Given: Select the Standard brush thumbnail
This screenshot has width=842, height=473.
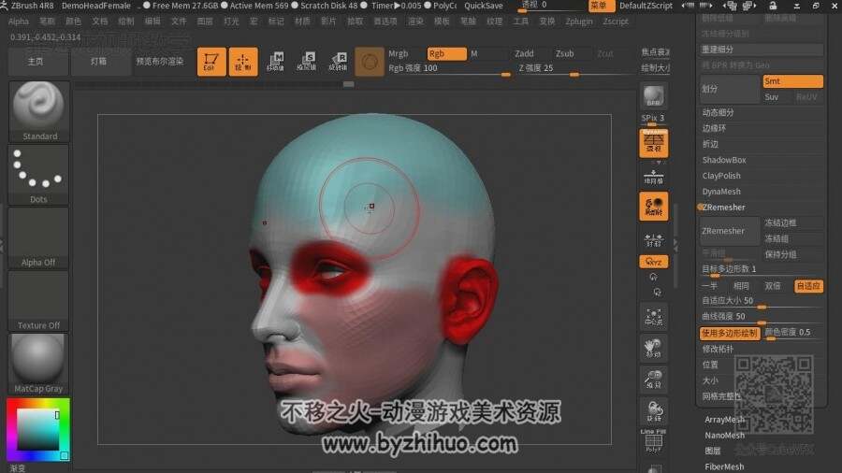Looking at the screenshot, I should 38,111.
